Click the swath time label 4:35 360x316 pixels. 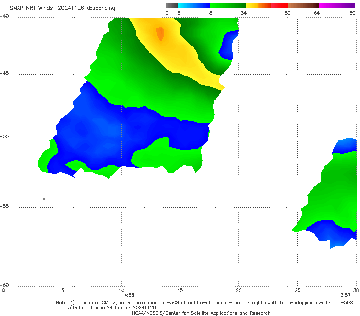click(129, 295)
